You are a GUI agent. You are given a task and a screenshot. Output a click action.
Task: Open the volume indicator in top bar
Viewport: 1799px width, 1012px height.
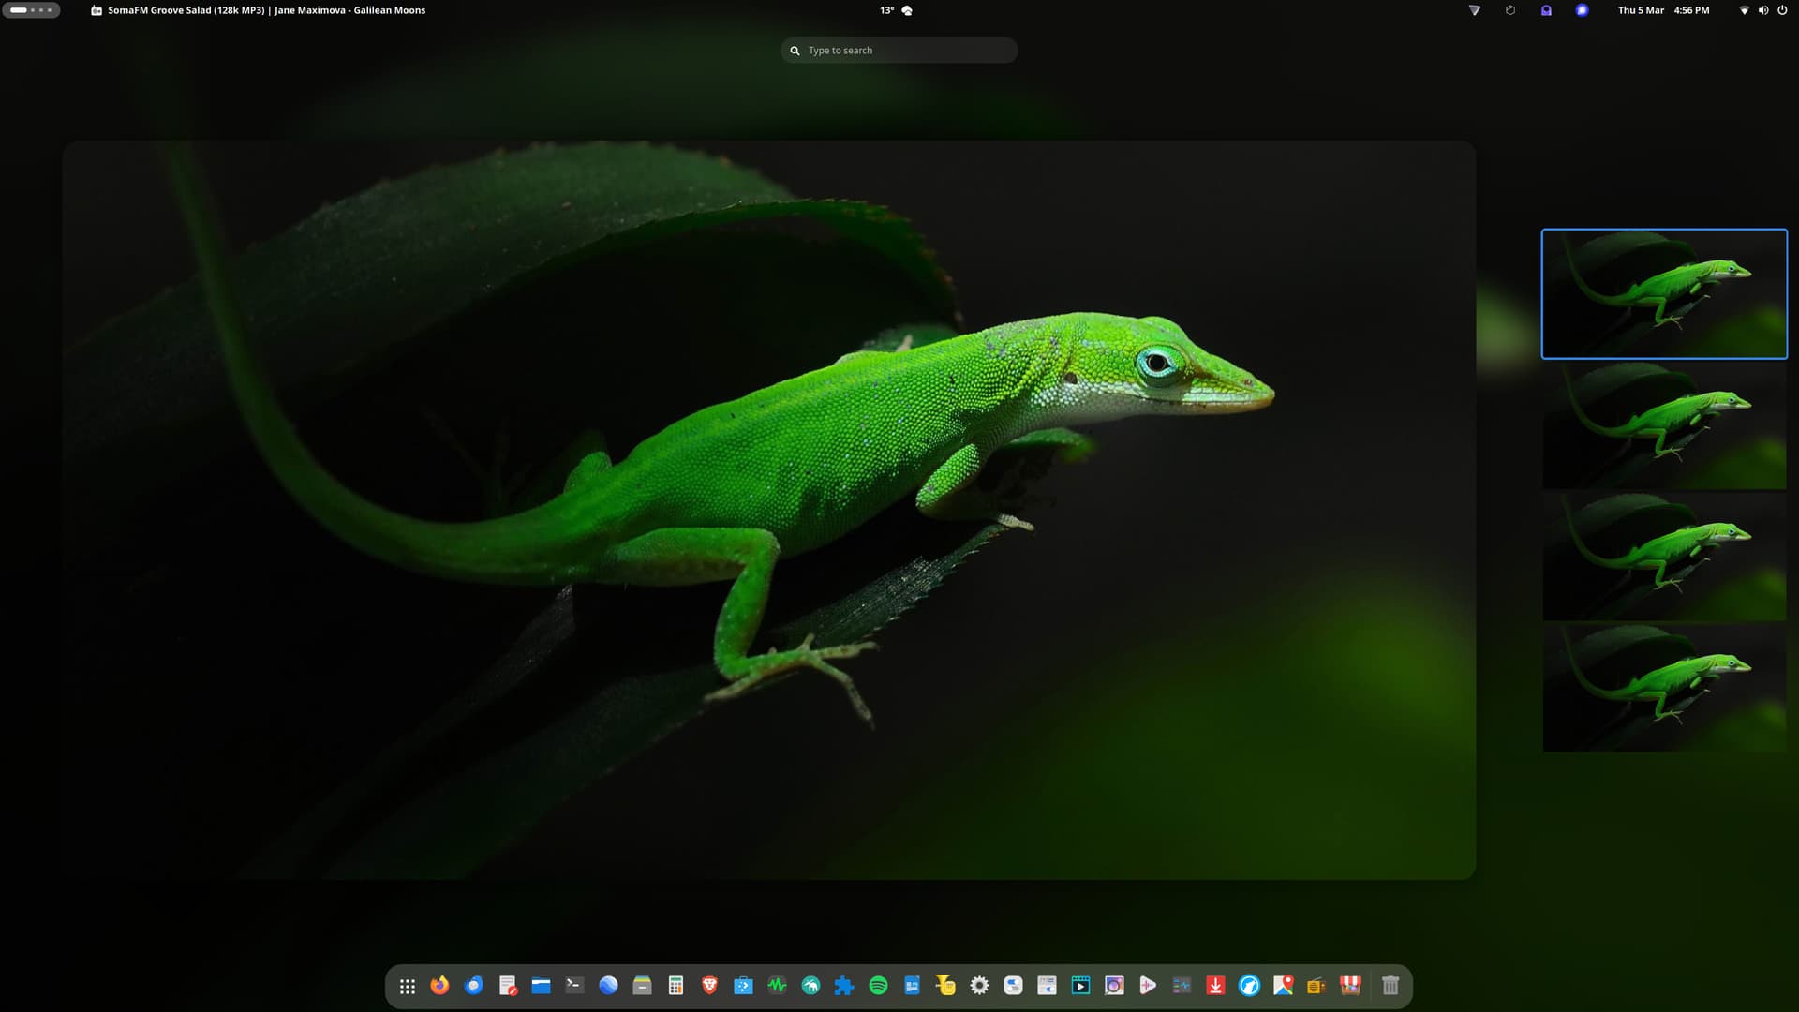[x=1763, y=10]
